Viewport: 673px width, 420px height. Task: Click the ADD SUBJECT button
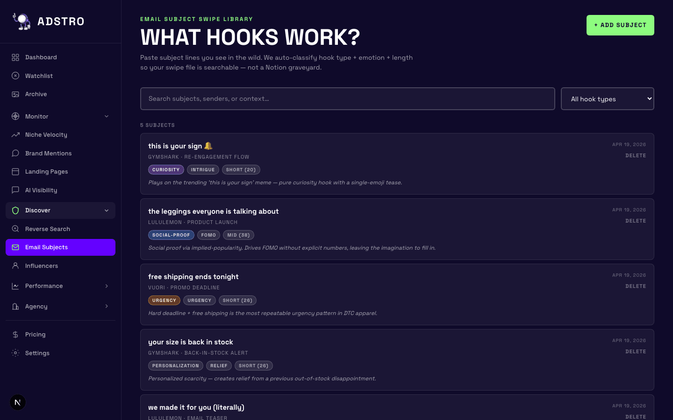point(620,25)
